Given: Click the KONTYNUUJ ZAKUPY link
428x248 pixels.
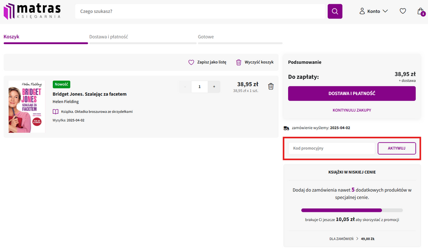Looking at the screenshot, I should 351,110.
